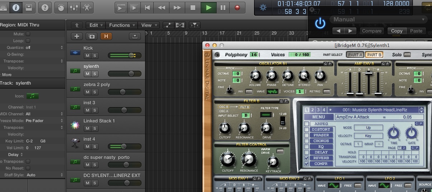Open the MIDI Channel dropdown set to All
This screenshot has height=192, width=432.
[x=44, y=114]
